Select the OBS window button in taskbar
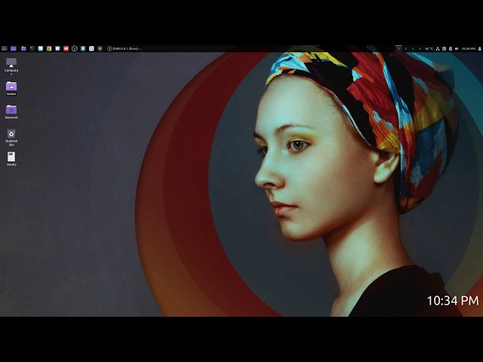Image resolution: width=483 pixels, height=362 pixels. click(125, 48)
